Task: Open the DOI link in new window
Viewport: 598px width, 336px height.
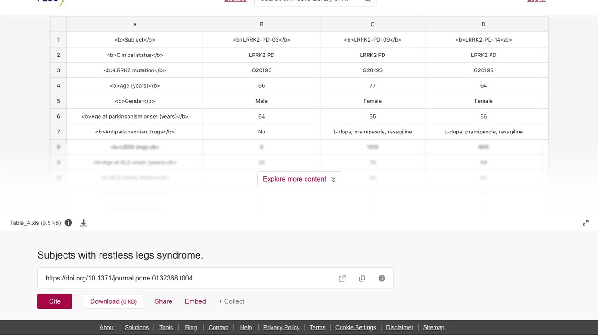Action: point(342,278)
